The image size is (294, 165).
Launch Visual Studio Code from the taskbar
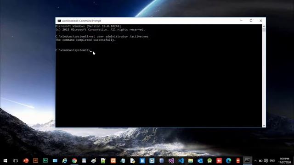pyautogui.click(x=181, y=161)
